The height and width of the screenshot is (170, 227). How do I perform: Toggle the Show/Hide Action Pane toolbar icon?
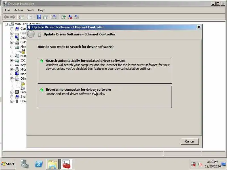[x=46, y=17]
